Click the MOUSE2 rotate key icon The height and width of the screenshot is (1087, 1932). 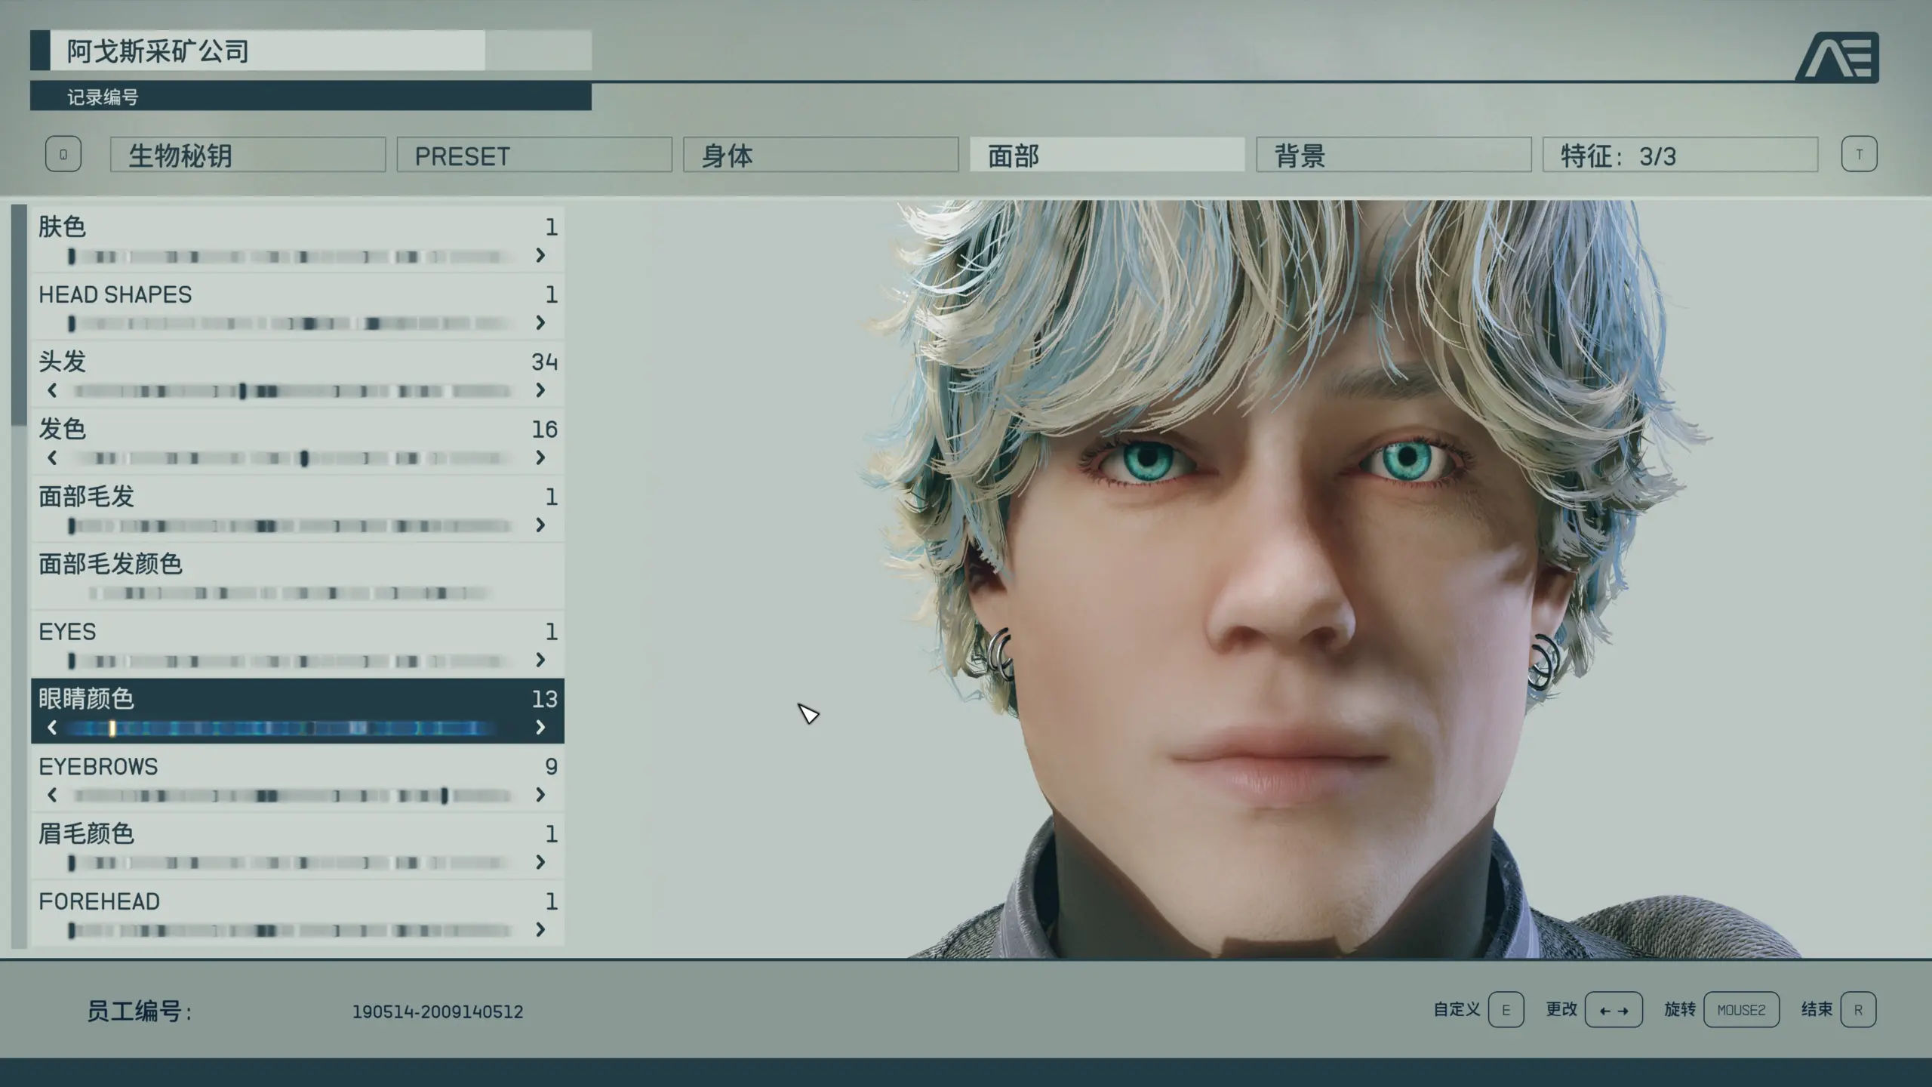[1741, 1010]
